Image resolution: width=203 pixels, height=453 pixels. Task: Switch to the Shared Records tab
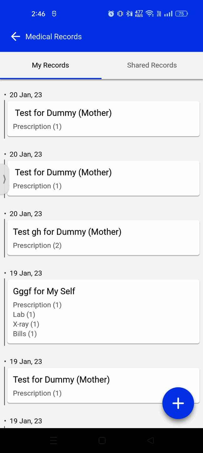point(152,65)
